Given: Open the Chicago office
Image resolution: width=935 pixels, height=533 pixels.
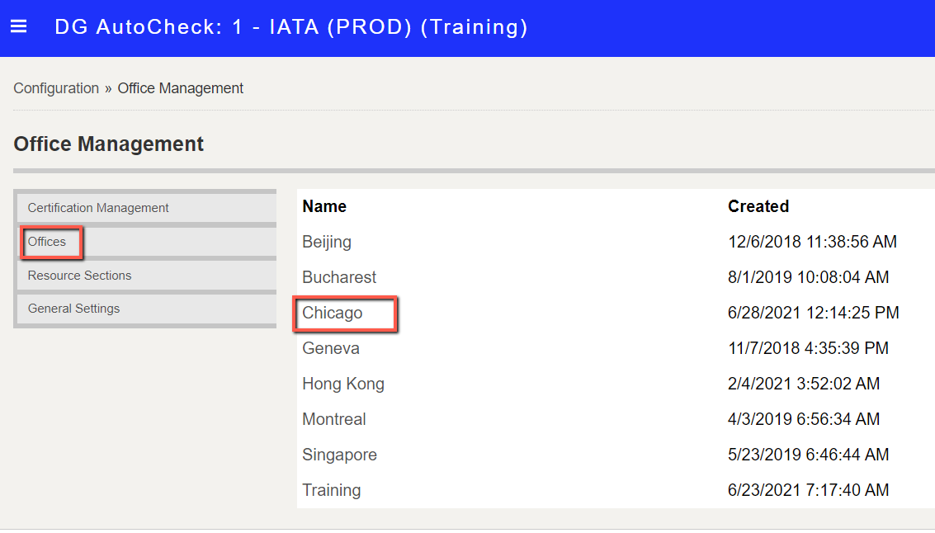Looking at the screenshot, I should tap(333, 313).
